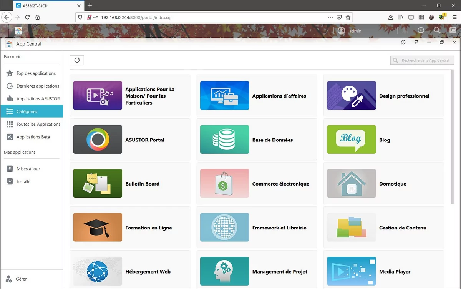Open the admin user menu
This screenshot has width=461, height=289.
click(350, 31)
